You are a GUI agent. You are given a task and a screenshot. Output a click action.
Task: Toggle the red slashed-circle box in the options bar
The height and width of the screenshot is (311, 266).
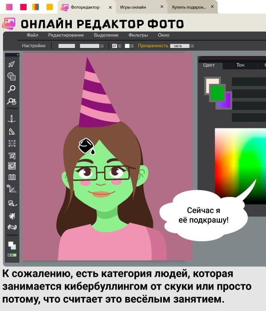(114, 46)
